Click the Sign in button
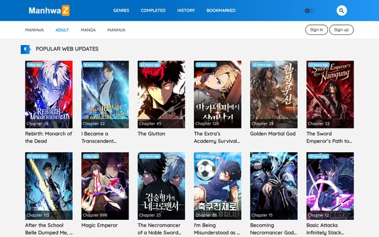Image resolution: width=379 pixels, height=237 pixels. (316, 30)
